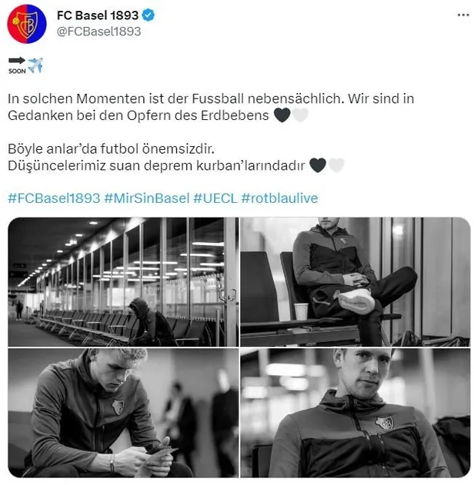Open the @FCBasel1893 handle link

pos(98,32)
